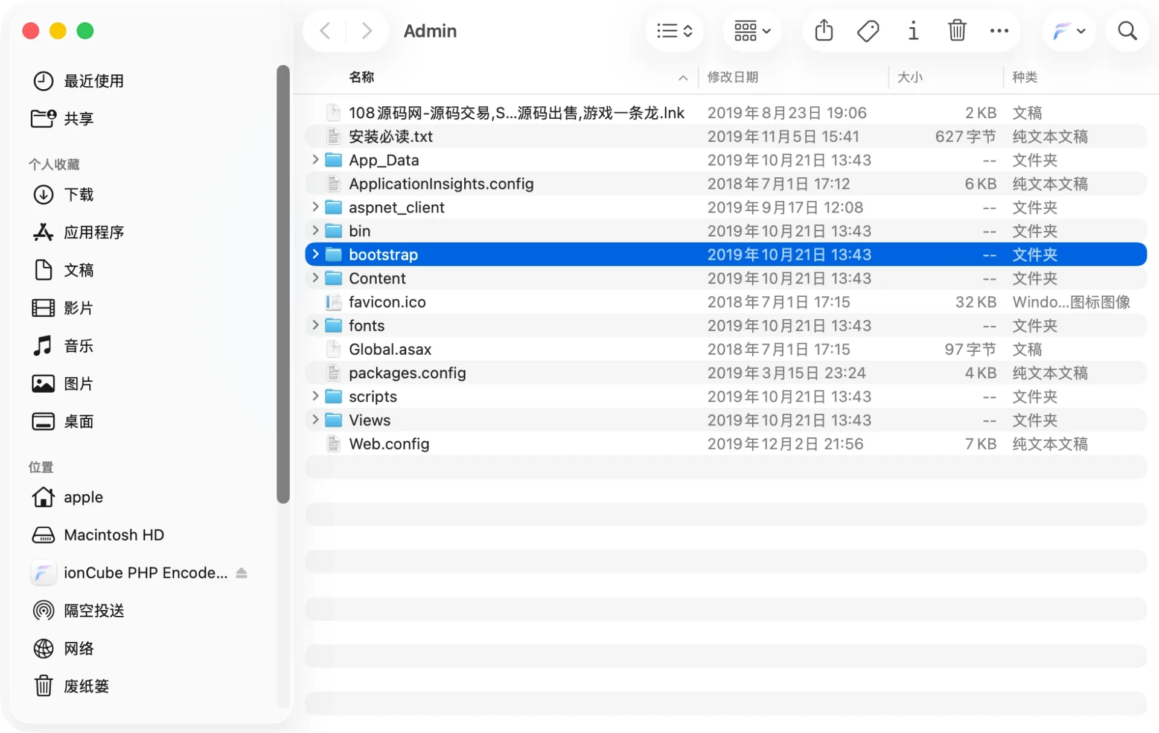Click the tag icon to edit tags
1159x733 pixels.
pos(868,31)
